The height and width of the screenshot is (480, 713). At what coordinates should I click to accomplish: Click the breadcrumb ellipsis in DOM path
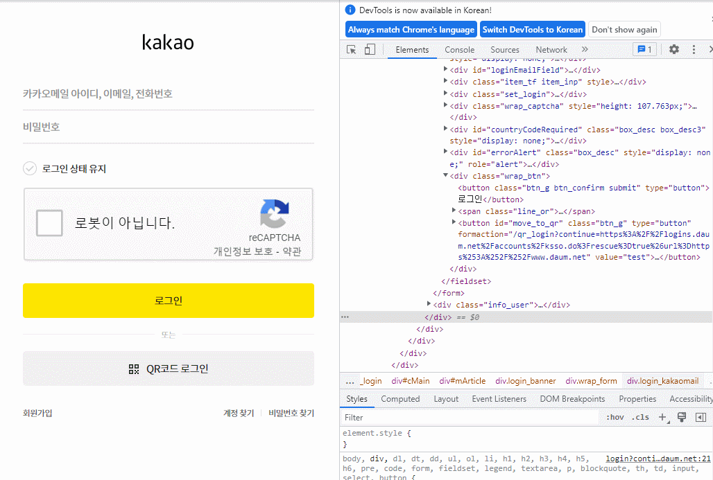(350, 382)
